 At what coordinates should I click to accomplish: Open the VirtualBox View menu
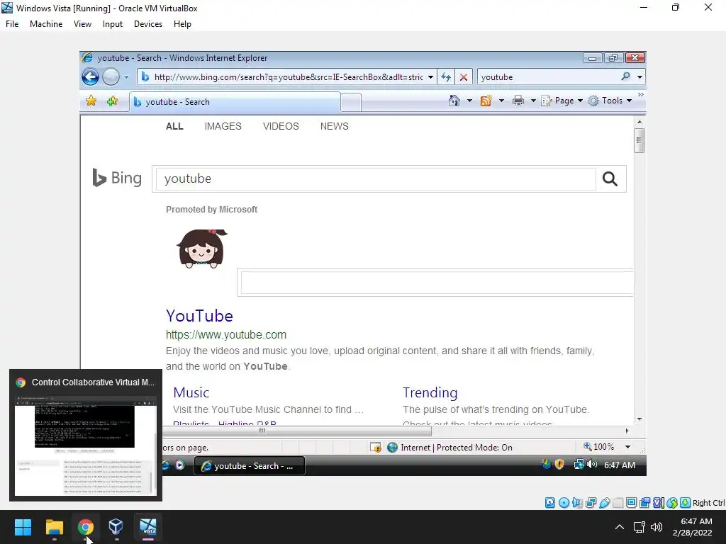(x=82, y=24)
